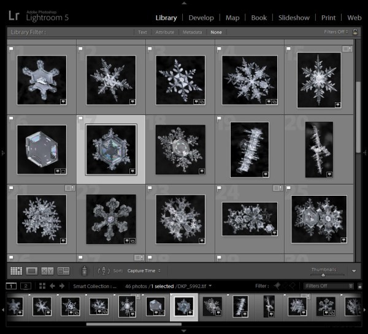Toggle the flag on photo 13

tap(150, 49)
